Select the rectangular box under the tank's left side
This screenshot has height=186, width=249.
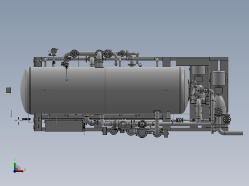pyautogui.click(x=64, y=126)
